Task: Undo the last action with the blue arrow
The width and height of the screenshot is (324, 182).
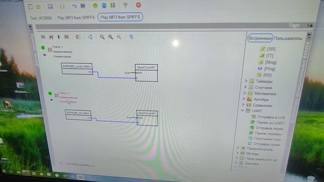Action: click(x=74, y=6)
